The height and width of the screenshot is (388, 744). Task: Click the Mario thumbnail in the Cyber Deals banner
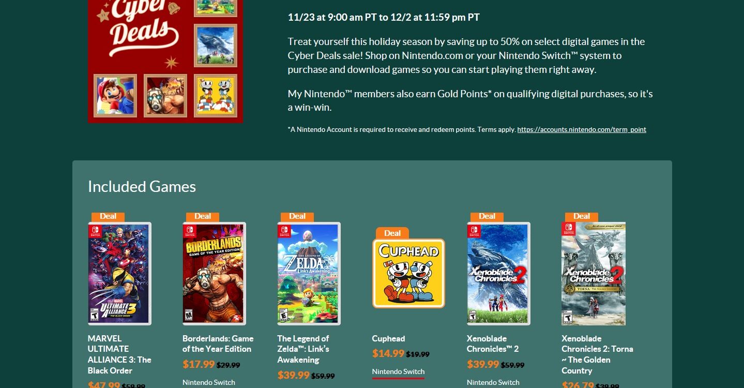tap(115, 96)
